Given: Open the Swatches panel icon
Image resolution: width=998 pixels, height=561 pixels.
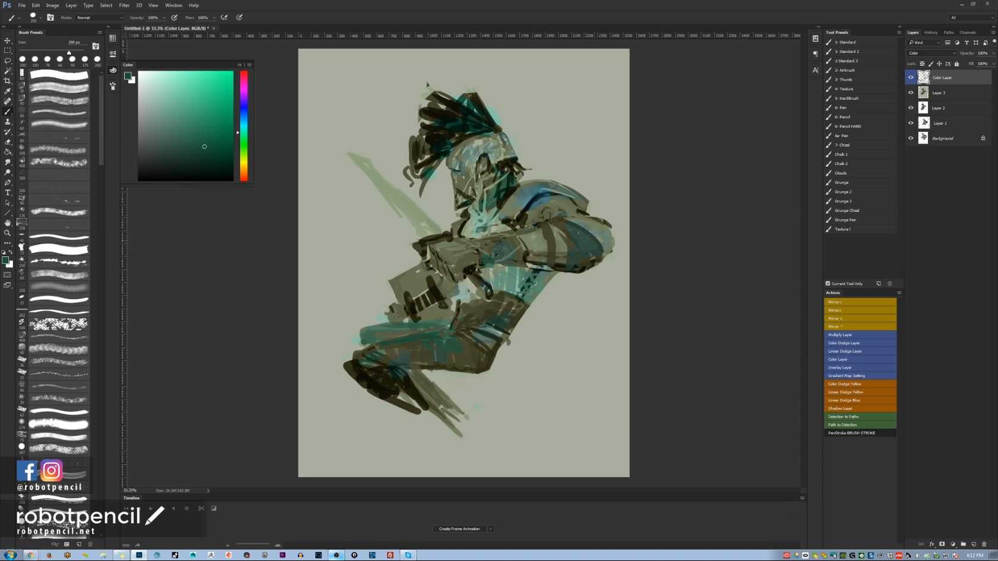Looking at the screenshot, I should click(x=113, y=38).
